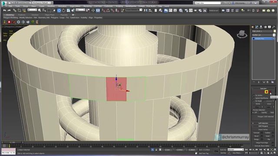Click the Inset button
Image resolution: width=278 pixels, height=156 pixels.
pos(268,136)
